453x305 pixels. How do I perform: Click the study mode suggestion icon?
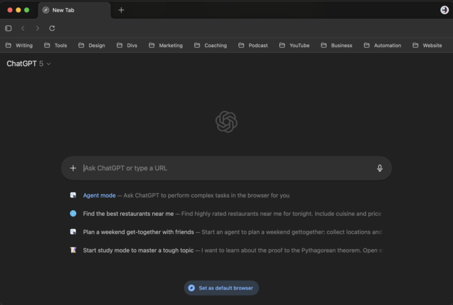[73, 250]
